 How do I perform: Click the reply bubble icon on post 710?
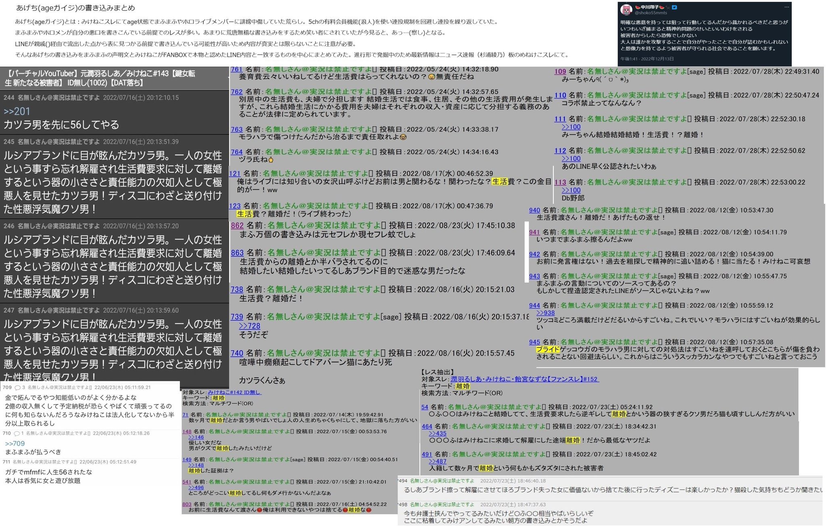[17, 434]
